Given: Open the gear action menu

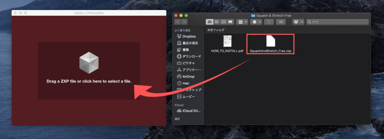Looking at the screenshot, I should tap(256, 22).
